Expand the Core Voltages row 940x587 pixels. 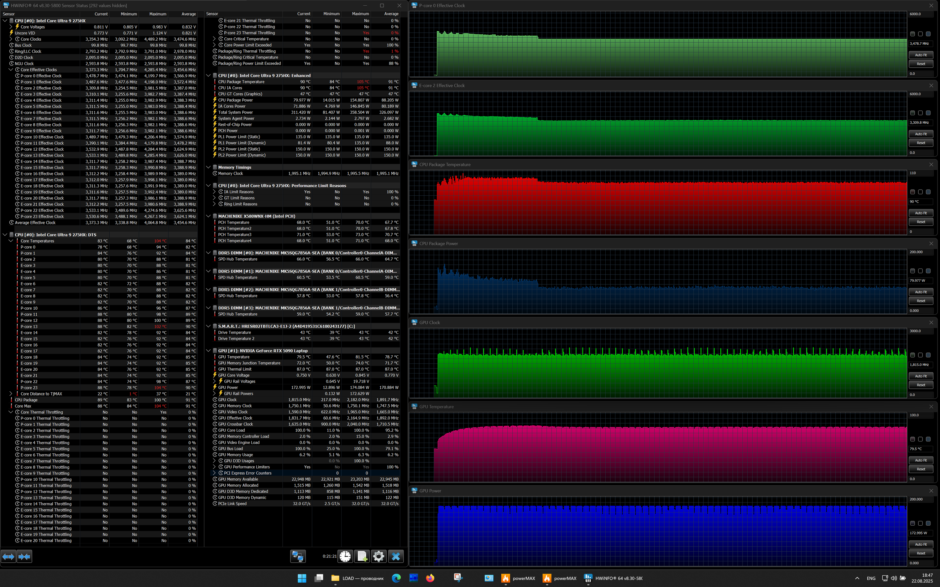pyautogui.click(x=11, y=27)
